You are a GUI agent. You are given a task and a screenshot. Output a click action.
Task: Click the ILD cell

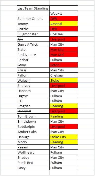point(33,101)
